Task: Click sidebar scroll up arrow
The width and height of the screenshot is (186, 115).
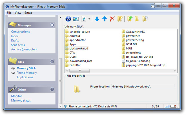Action: 61,18
